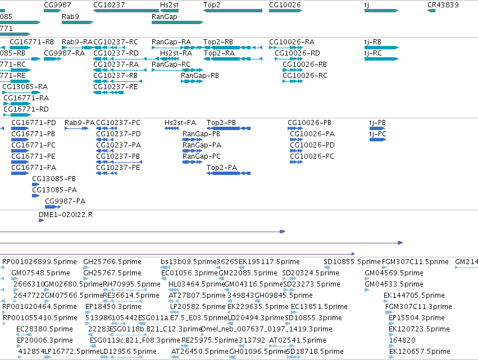Click protein label CG16771-PD
Image resolution: width=478 pixels, height=360 pixels.
tap(34, 123)
